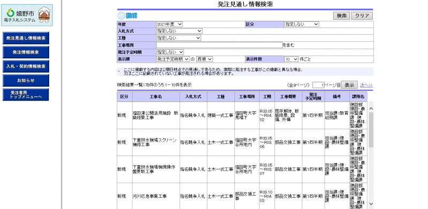Open the 工種 dropdown

coord(179,38)
